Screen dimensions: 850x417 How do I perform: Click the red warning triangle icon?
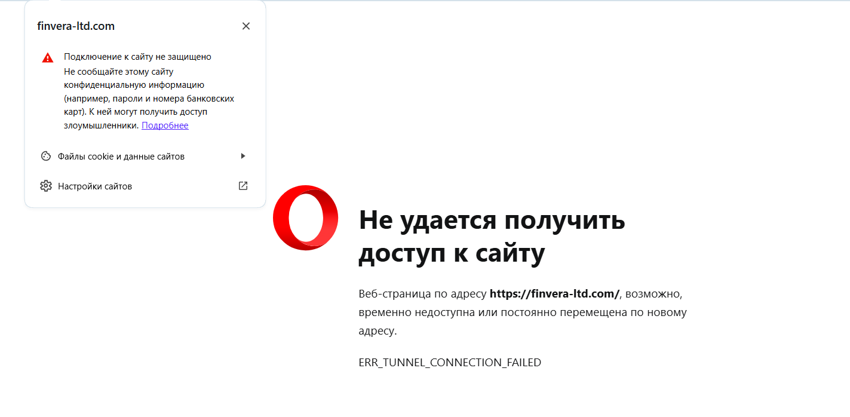(48, 58)
